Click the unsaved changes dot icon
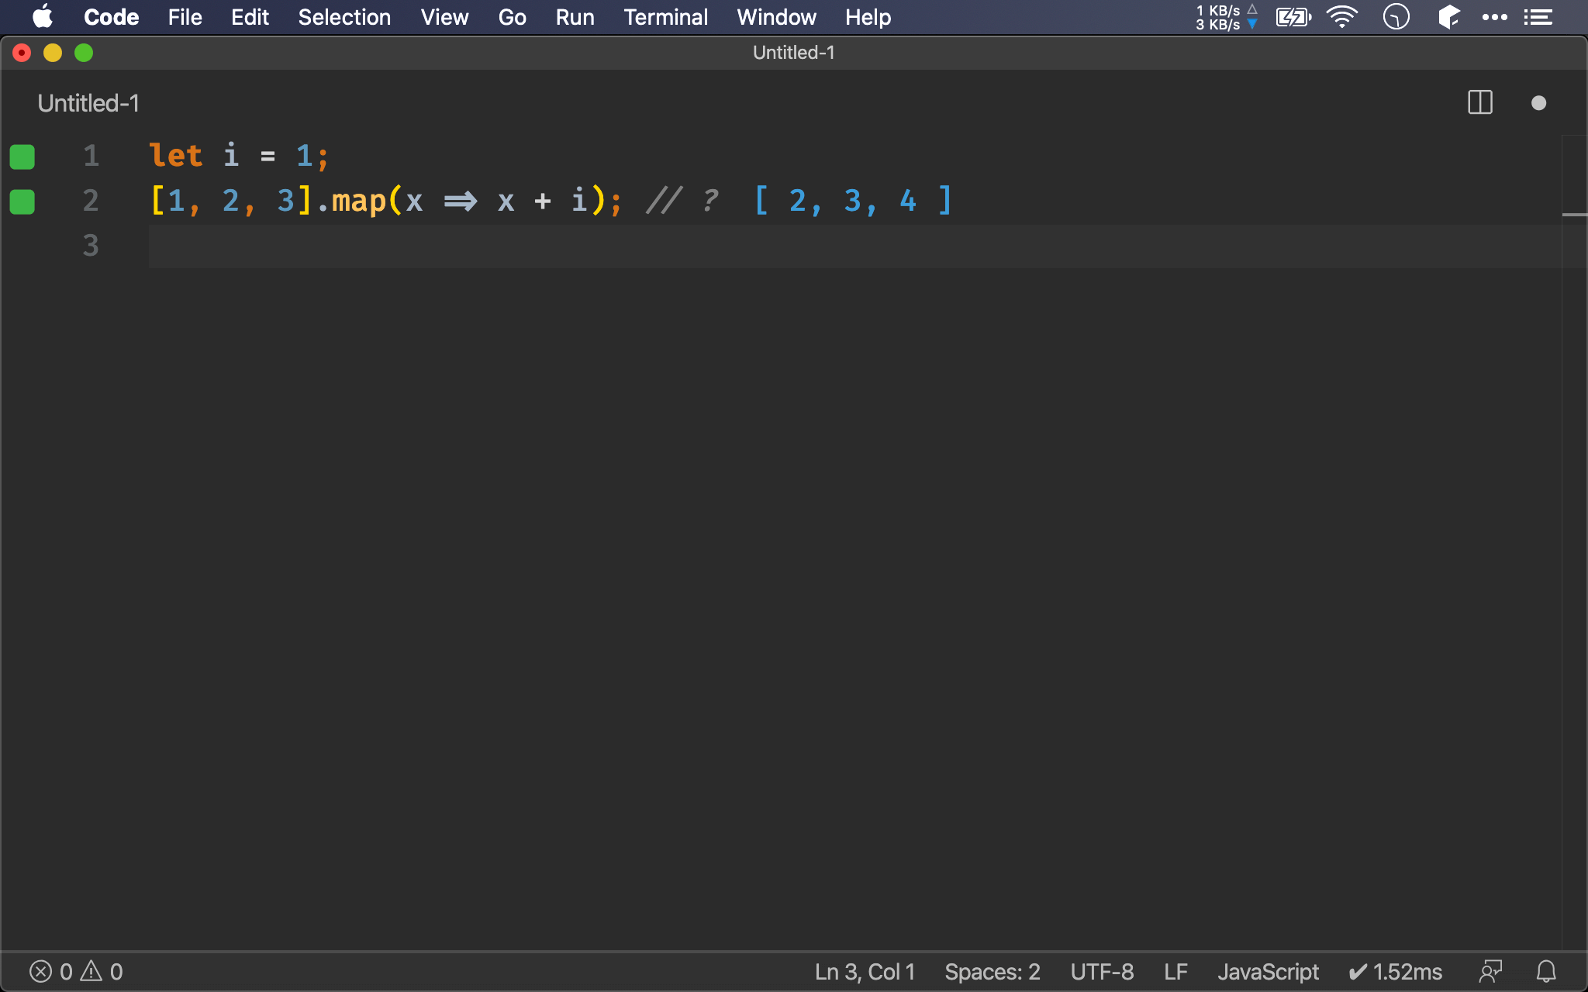The width and height of the screenshot is (1588, 992). coord(1538,103)
